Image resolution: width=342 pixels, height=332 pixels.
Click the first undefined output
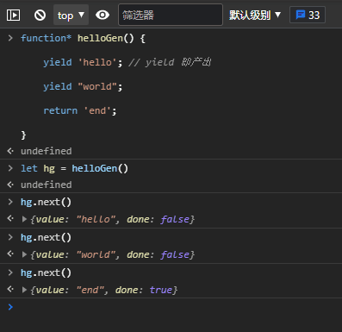pos(47,151)
